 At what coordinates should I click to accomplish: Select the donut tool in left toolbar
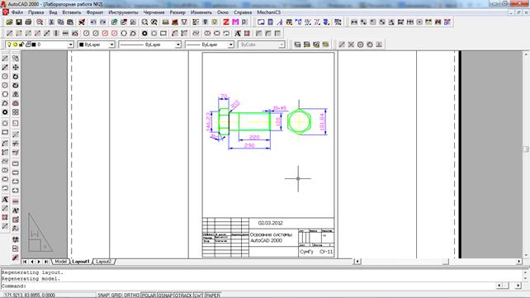tap(5, 112)
